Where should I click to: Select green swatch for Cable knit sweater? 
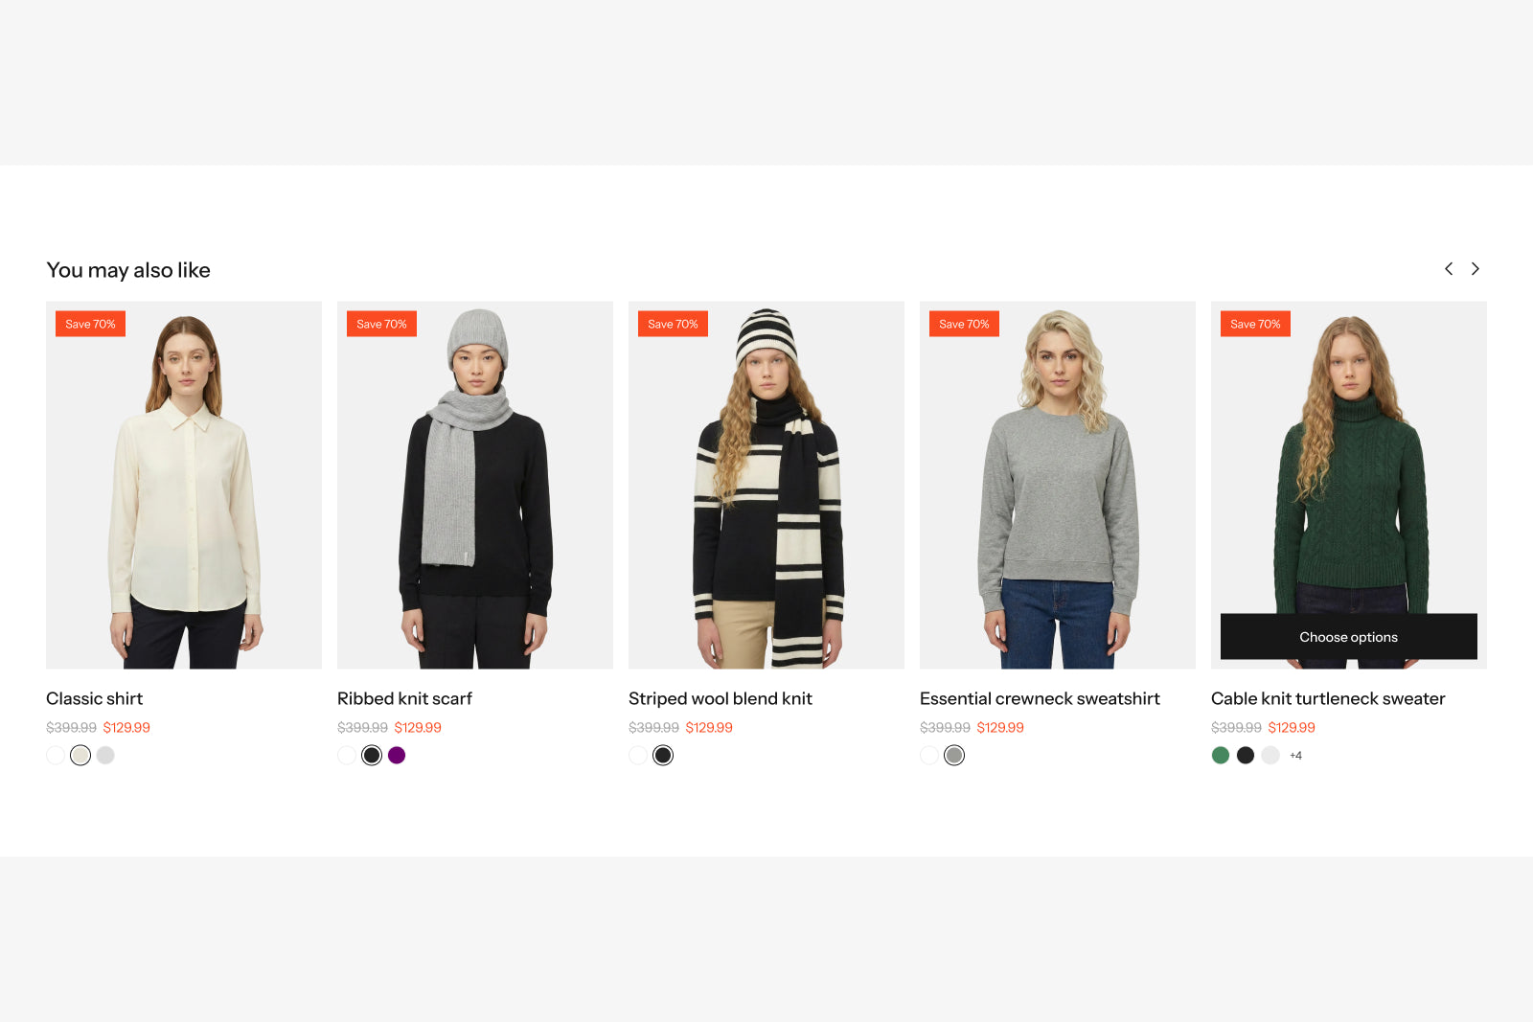coord(1221,756)
